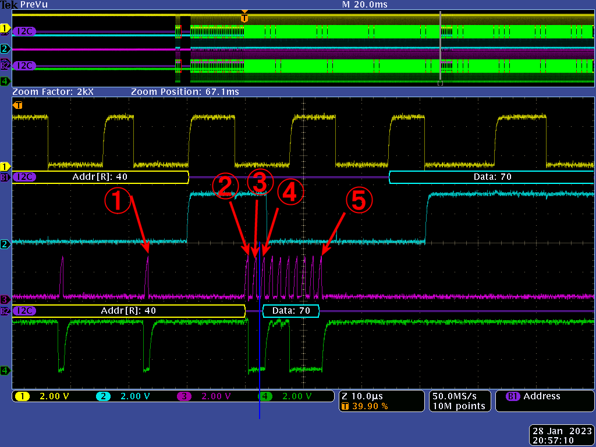Click the 39.90 % trigger position value

click(x=370, y=406)
